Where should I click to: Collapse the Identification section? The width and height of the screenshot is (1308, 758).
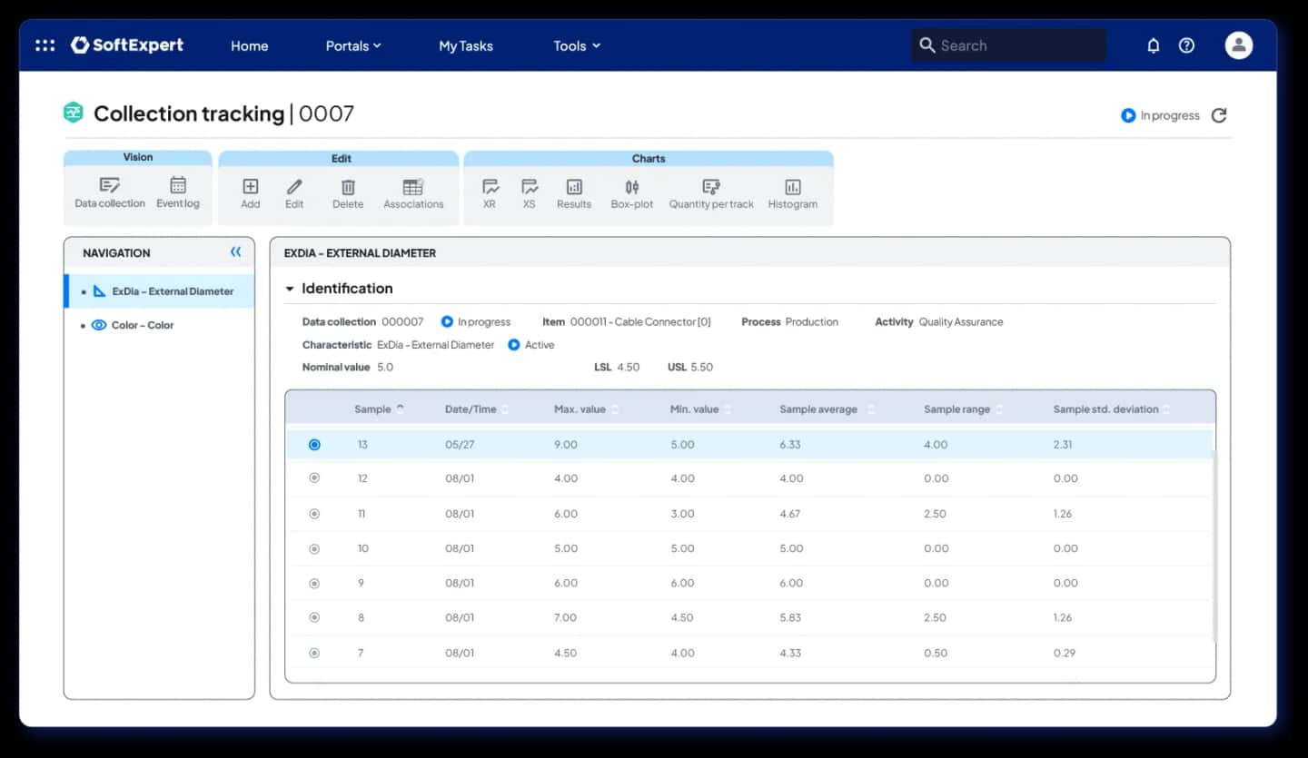[x=290, y=289]
